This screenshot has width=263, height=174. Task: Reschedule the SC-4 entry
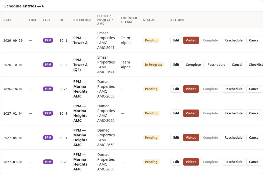[x=233, y=113]
